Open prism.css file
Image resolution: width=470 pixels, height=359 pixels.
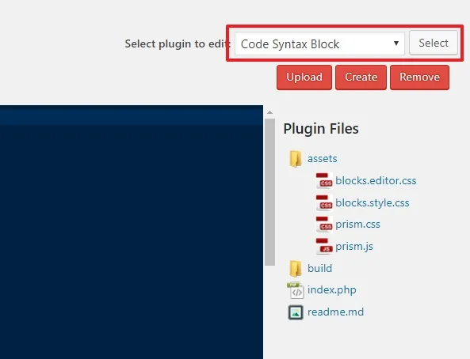357,225
